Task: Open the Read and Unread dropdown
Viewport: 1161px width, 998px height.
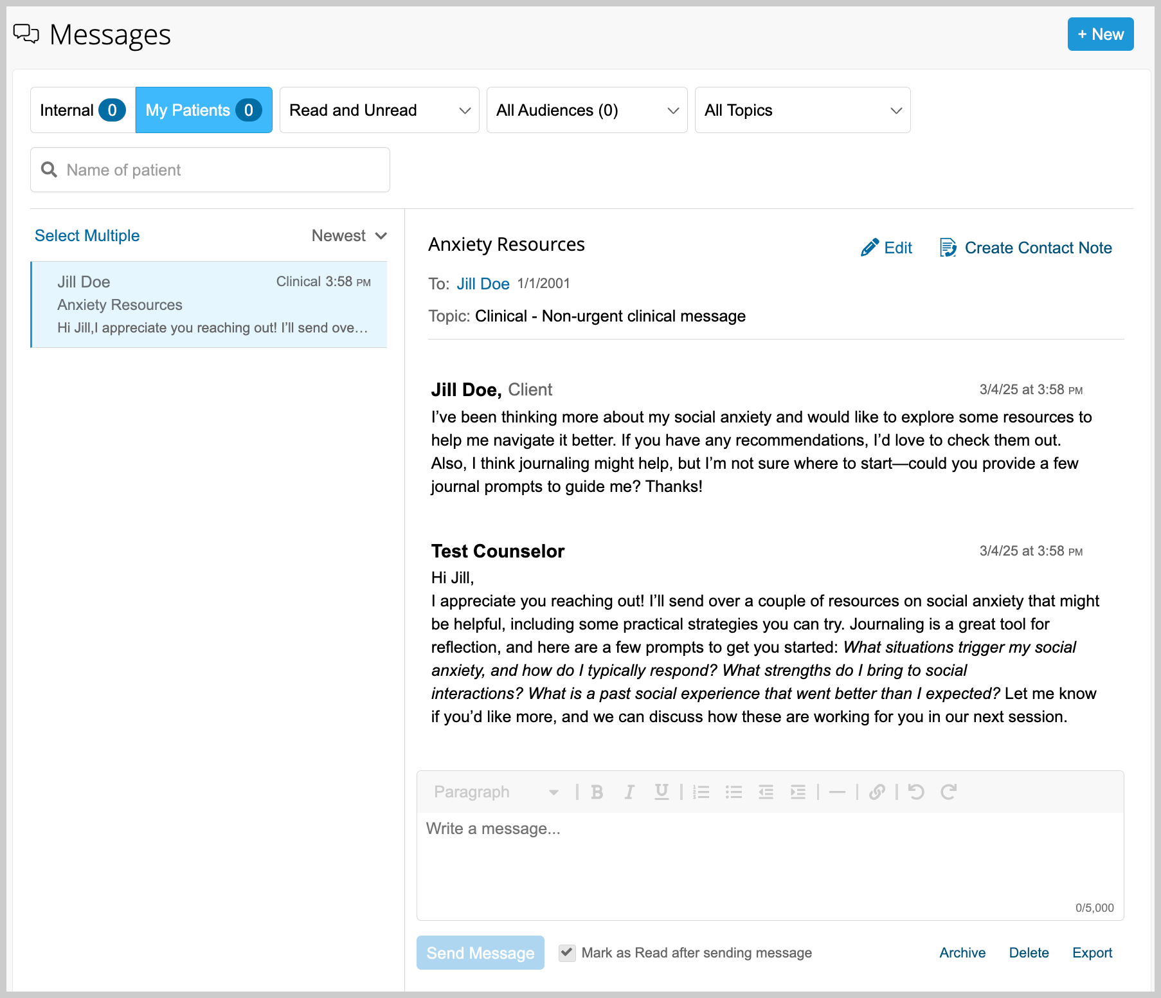Action: [x=379, y=110]
